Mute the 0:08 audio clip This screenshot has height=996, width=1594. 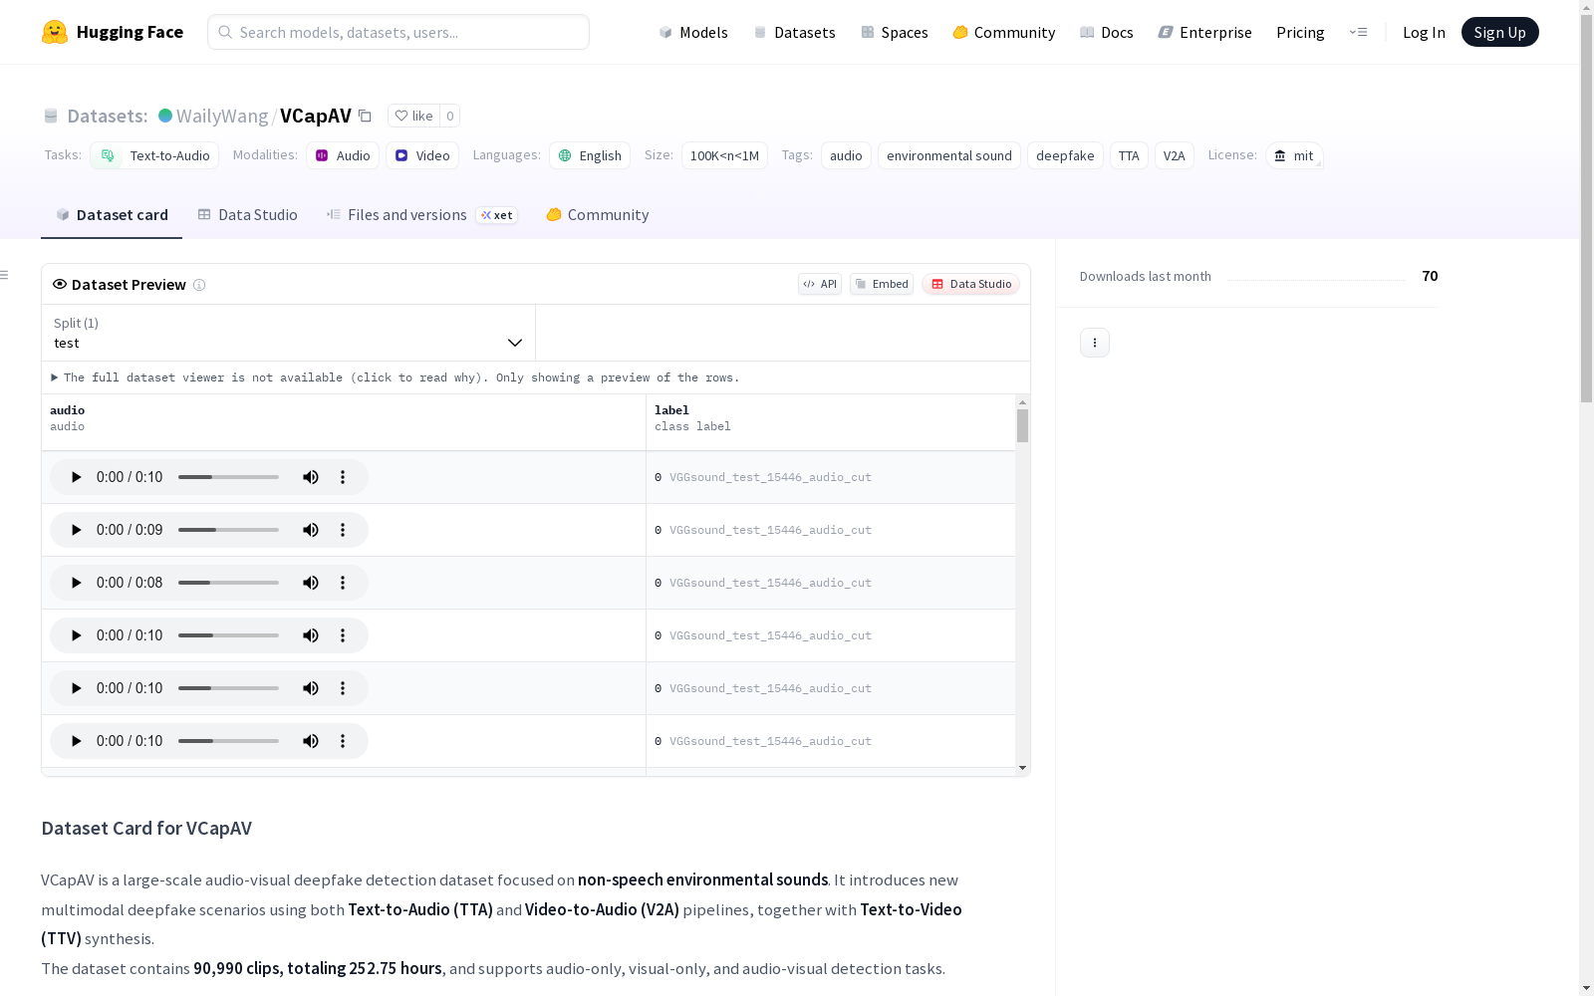(311, 583)
